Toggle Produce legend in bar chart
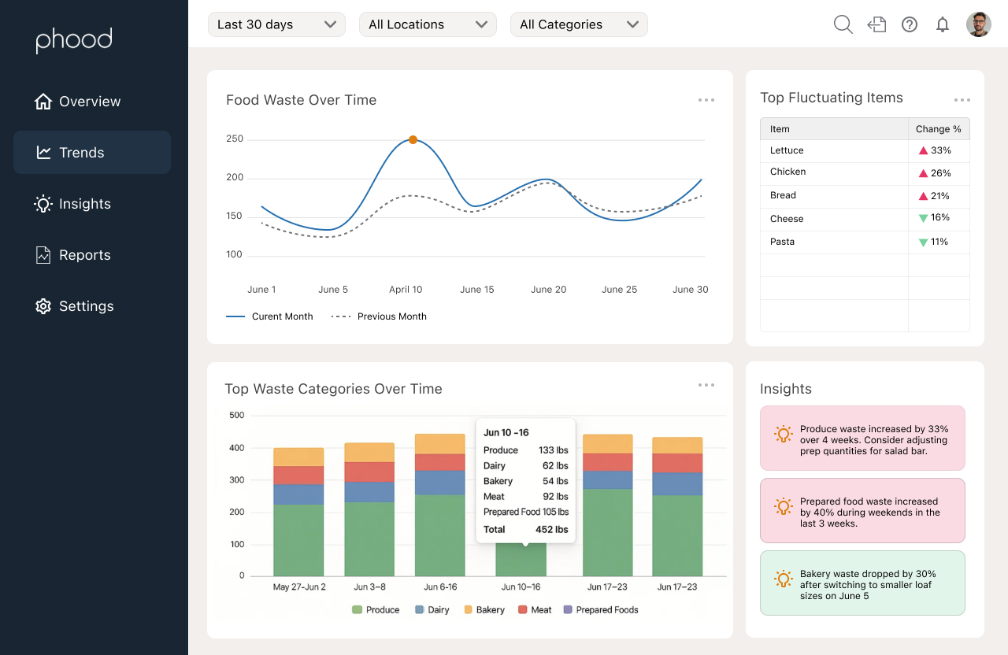 point(376,610)
